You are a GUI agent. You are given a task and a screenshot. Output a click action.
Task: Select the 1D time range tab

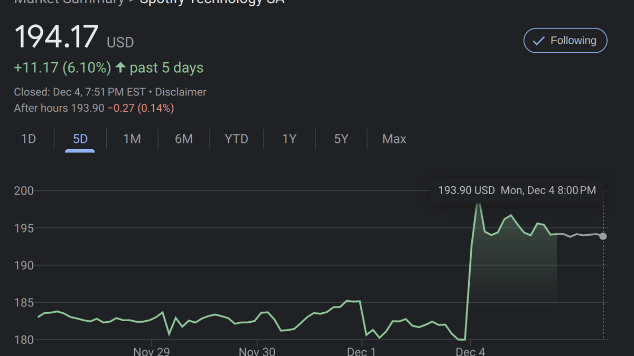point(29,139)
